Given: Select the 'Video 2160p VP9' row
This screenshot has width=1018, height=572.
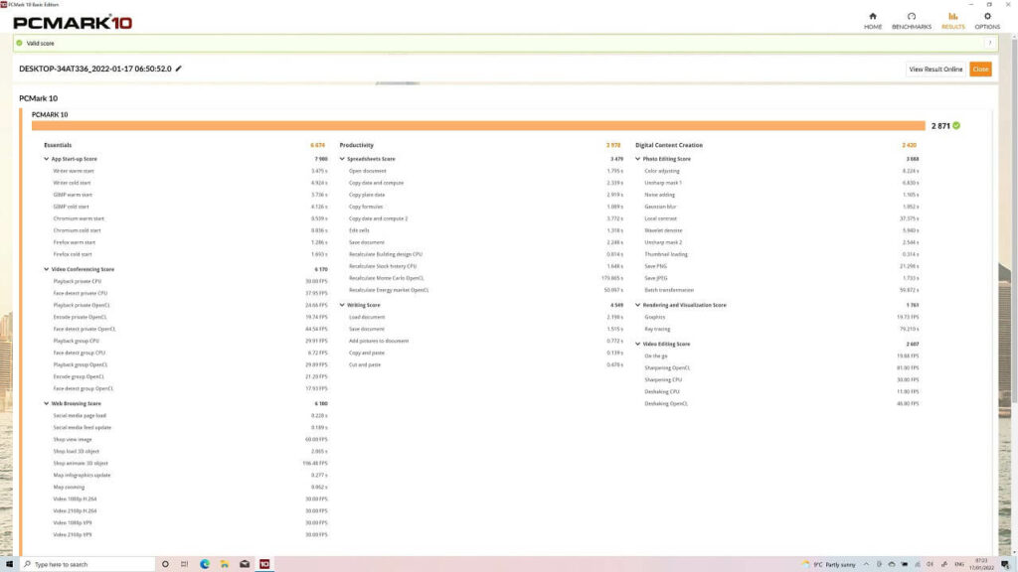Looking at the screenshot, I should pyautogui.click(x=190, y=534).
